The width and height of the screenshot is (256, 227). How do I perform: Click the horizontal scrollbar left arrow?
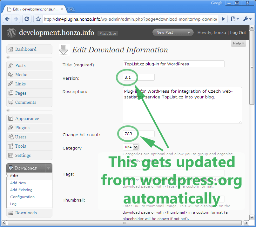click(x=4, y=223)
